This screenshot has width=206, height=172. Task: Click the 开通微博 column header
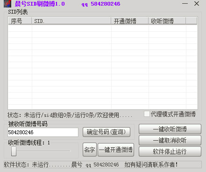129,21
